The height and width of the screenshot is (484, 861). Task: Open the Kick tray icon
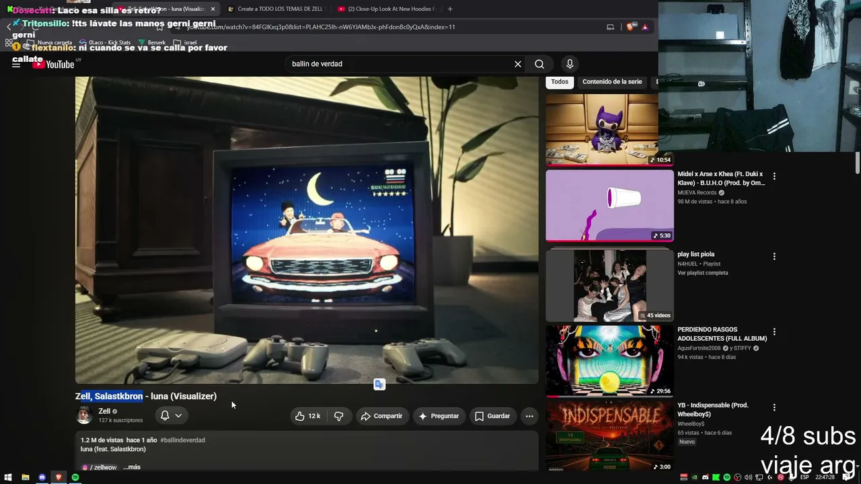(716, 477)
